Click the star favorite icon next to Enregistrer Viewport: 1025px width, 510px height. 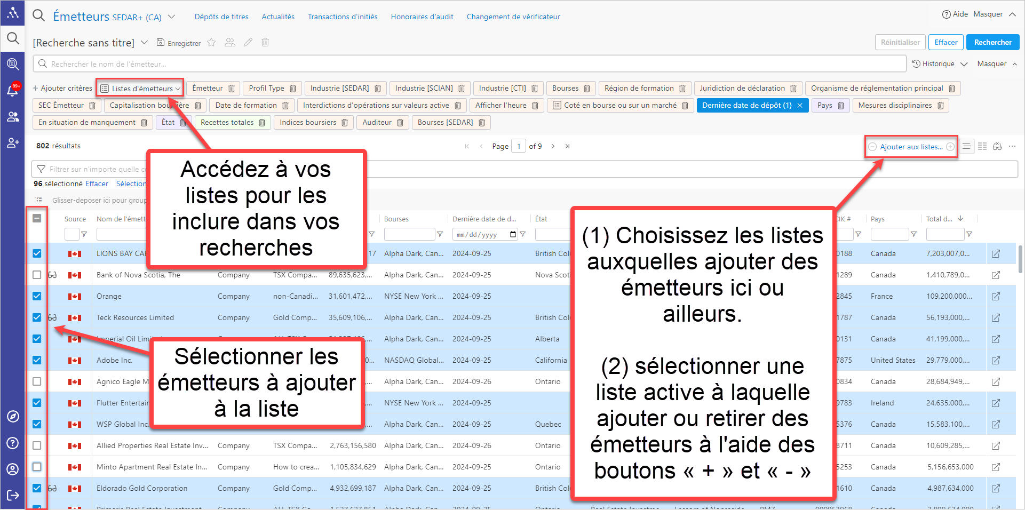[x=211, y=43]
